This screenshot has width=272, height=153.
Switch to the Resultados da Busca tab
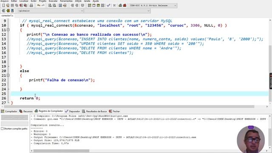tap(94, 111)
